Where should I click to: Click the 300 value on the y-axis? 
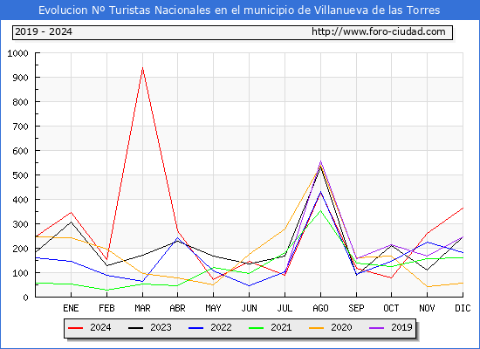[21, 224]
